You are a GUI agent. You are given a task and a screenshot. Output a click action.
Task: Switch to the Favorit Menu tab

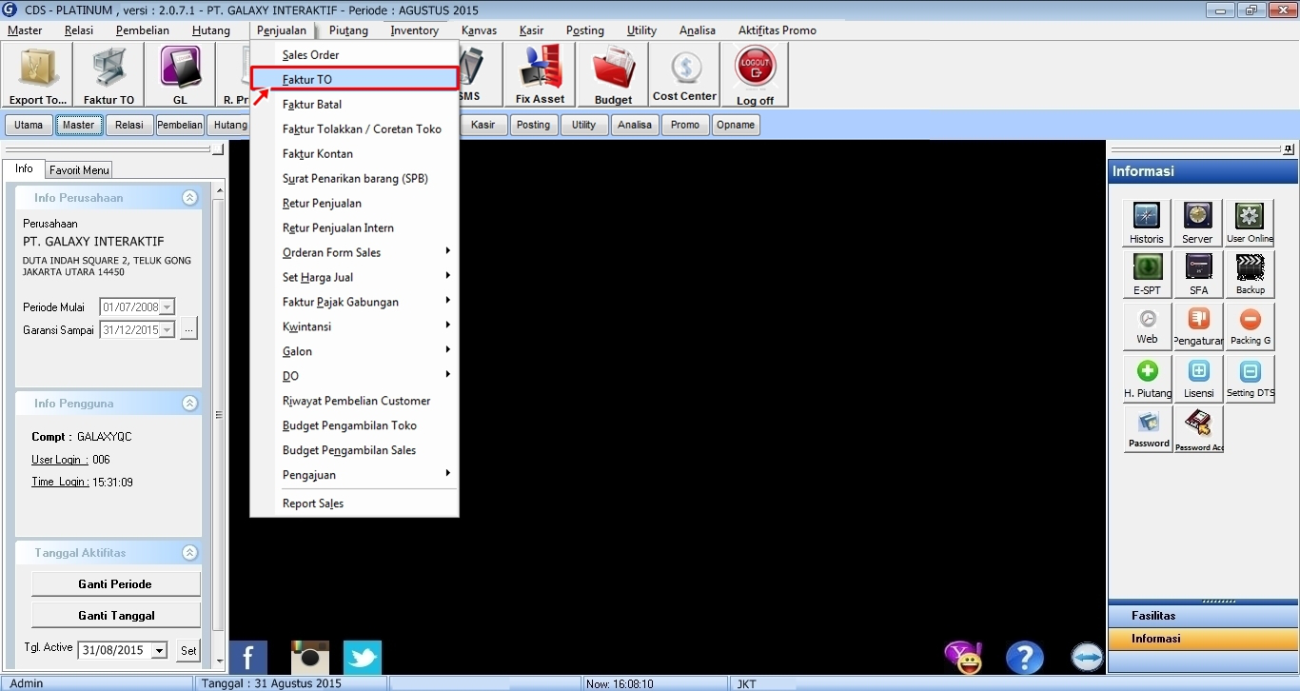point(80,170)
